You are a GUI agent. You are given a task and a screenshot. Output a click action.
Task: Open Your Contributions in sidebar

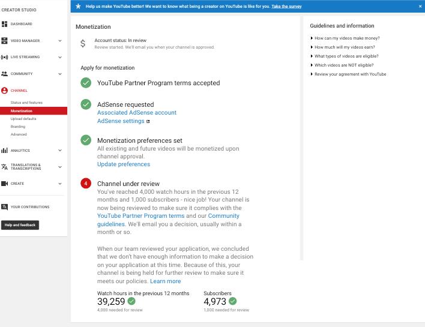[30, 207]
